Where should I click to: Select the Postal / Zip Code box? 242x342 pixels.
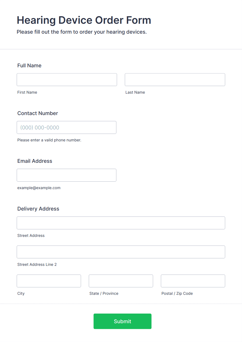[x=193, y=281]
